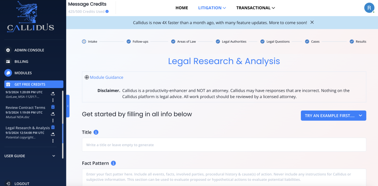Click the Billing card icon
Screen dimensions: 378x186
pos(8,62)
